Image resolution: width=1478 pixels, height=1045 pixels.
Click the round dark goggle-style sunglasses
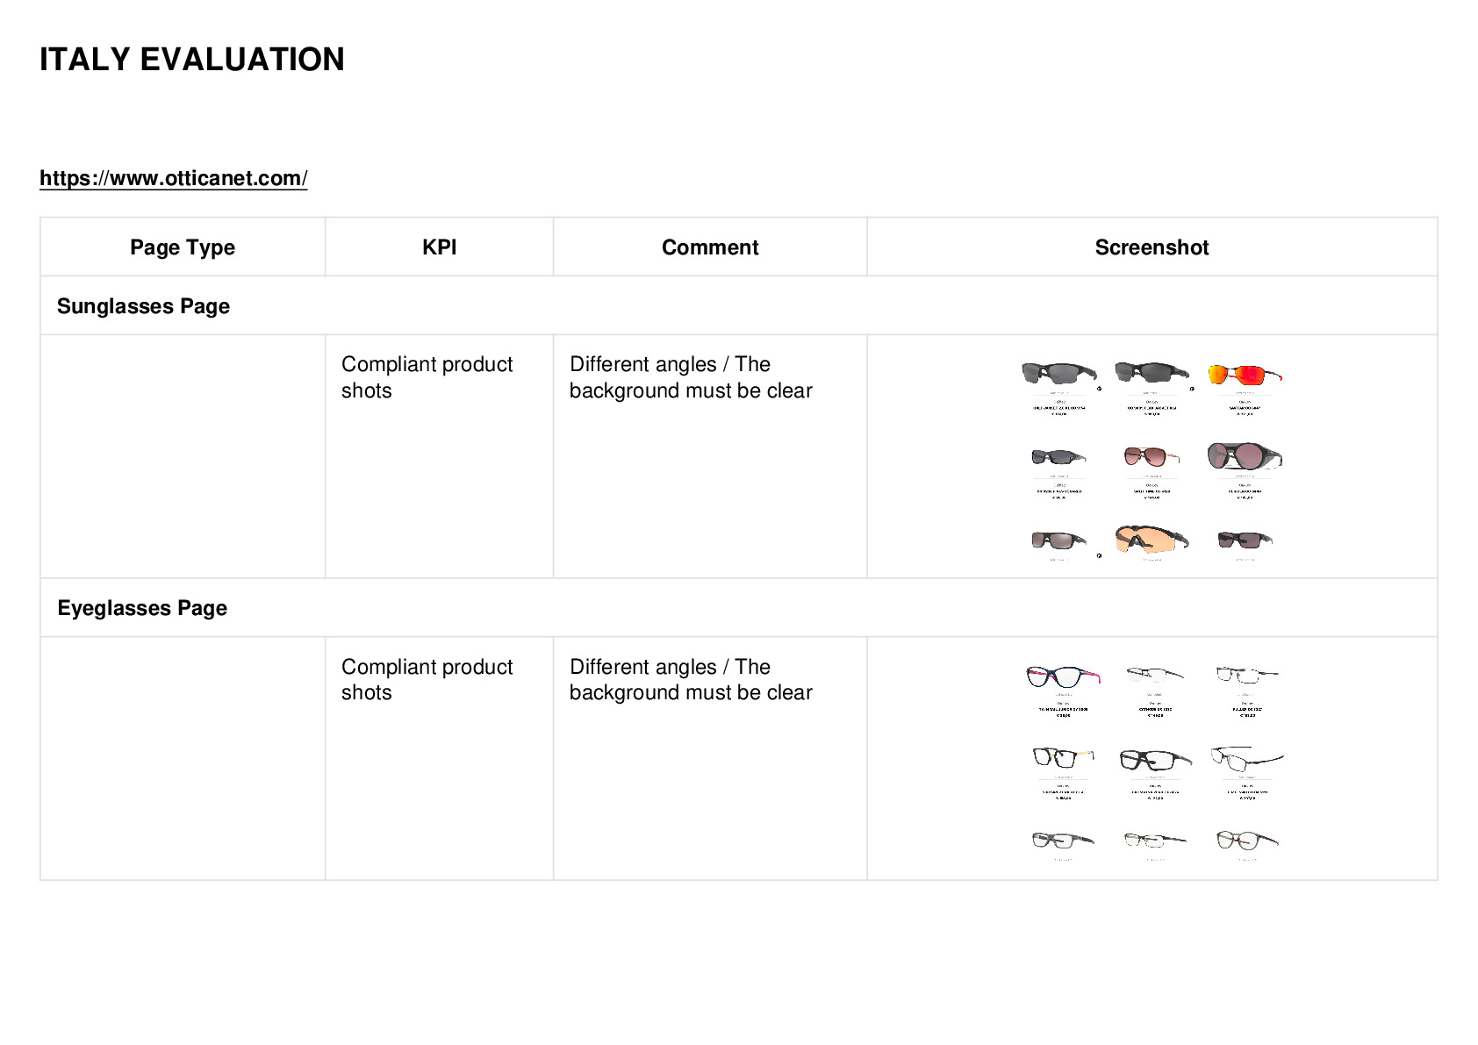1245,456
